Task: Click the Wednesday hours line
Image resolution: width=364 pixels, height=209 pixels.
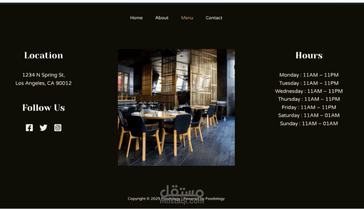Action: pos(309,91)
